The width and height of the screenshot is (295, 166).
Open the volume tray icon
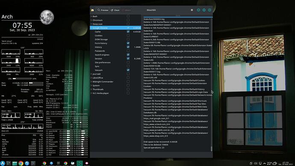tap(256, 163)
